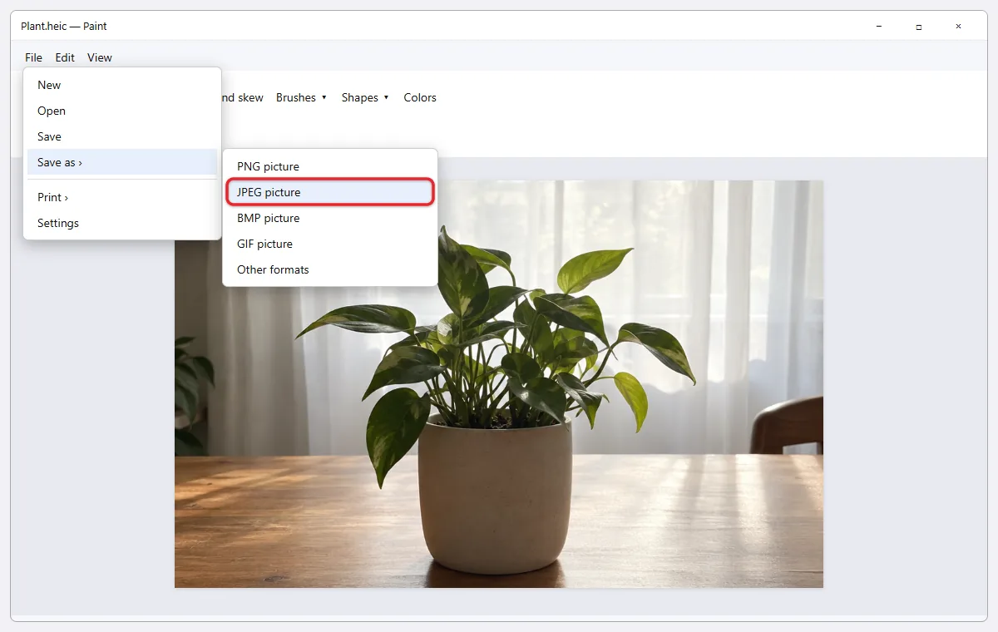Close the Paint window
This screenshot has height=632, width=998.
[x=958, y=27]
